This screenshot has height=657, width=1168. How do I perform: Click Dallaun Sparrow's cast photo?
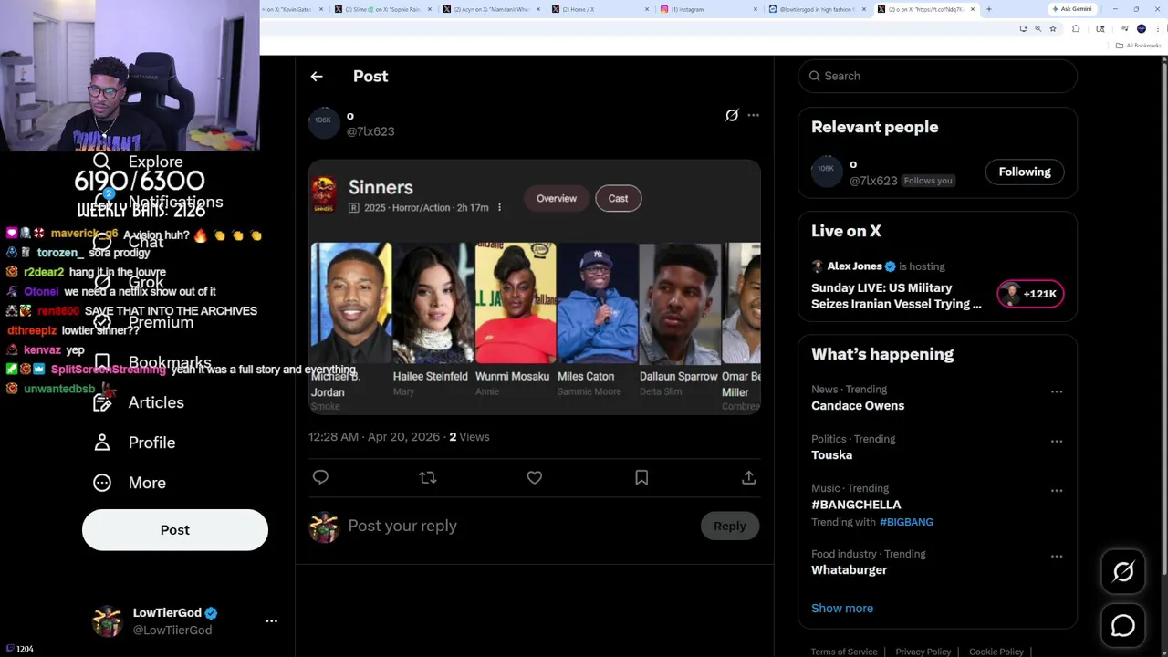pyautogui.click(x=680, y=304)
